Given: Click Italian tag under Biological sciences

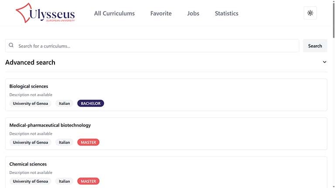Looking at the screenshot, I should (65, 104).
